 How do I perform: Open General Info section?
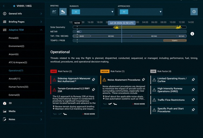[x=22, y=13]
